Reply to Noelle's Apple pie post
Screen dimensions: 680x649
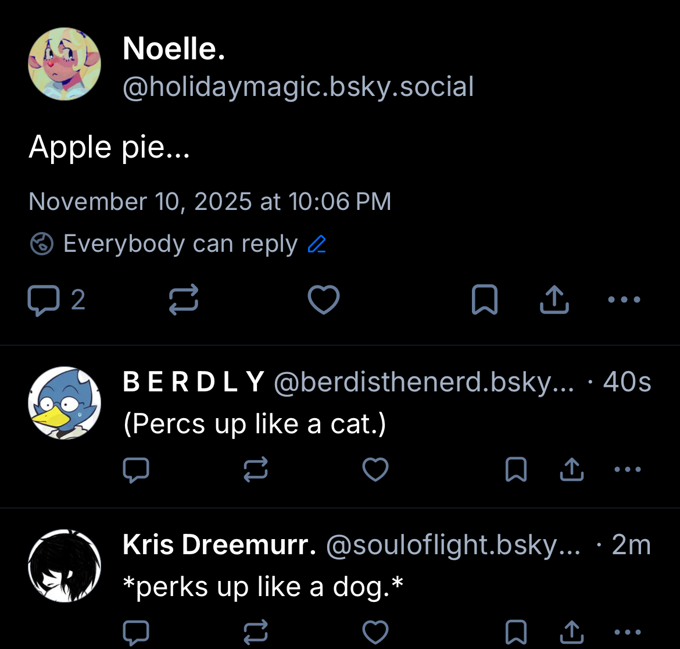[44, 300]
